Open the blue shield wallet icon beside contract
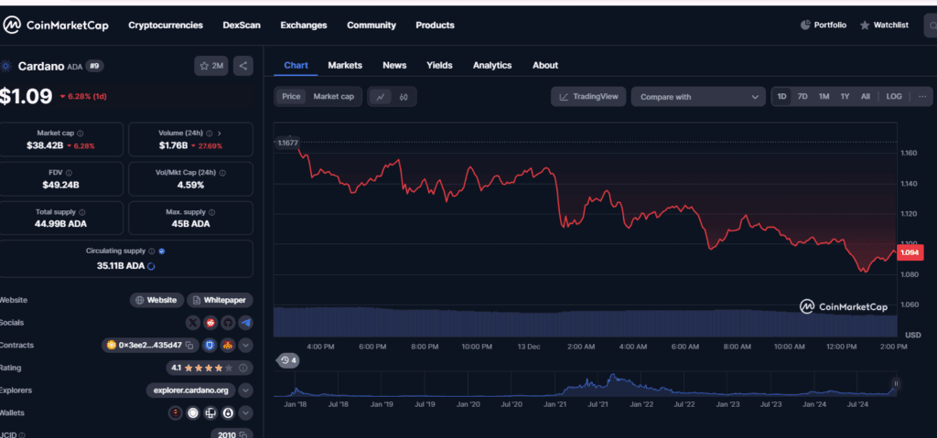Image resolution: width=937 pixels, height=438 pixels. pyautogui.click(x=210, y=346)
